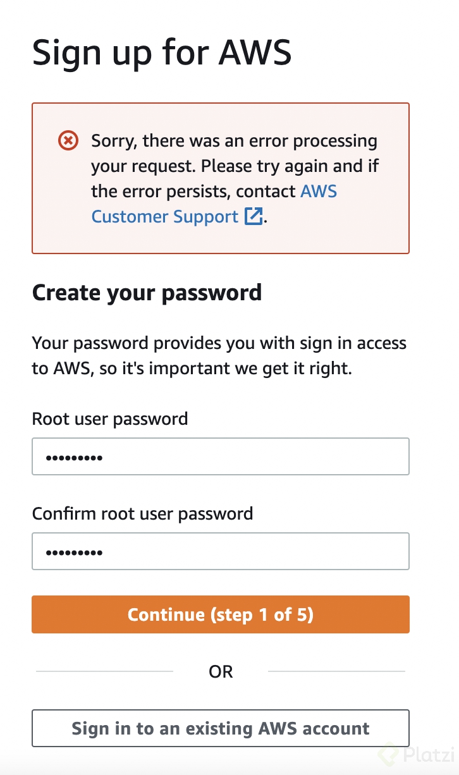This screenshot has height=775, width=459.
Task: Click the password description paragraph
Action: tap(219, 355)
